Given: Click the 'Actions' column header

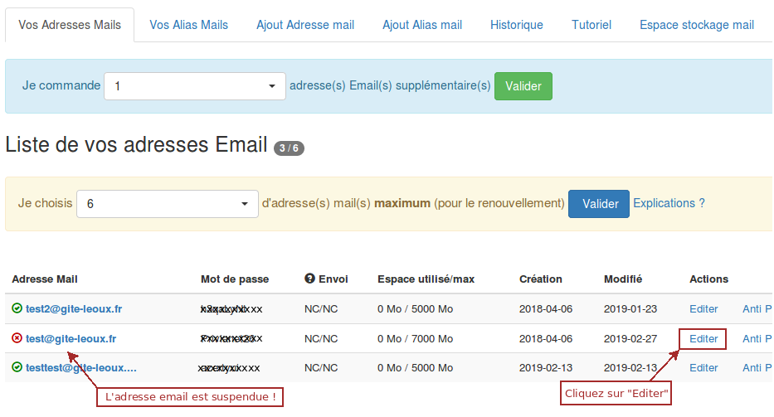Looking at the screenshot, I should [708, 279].
